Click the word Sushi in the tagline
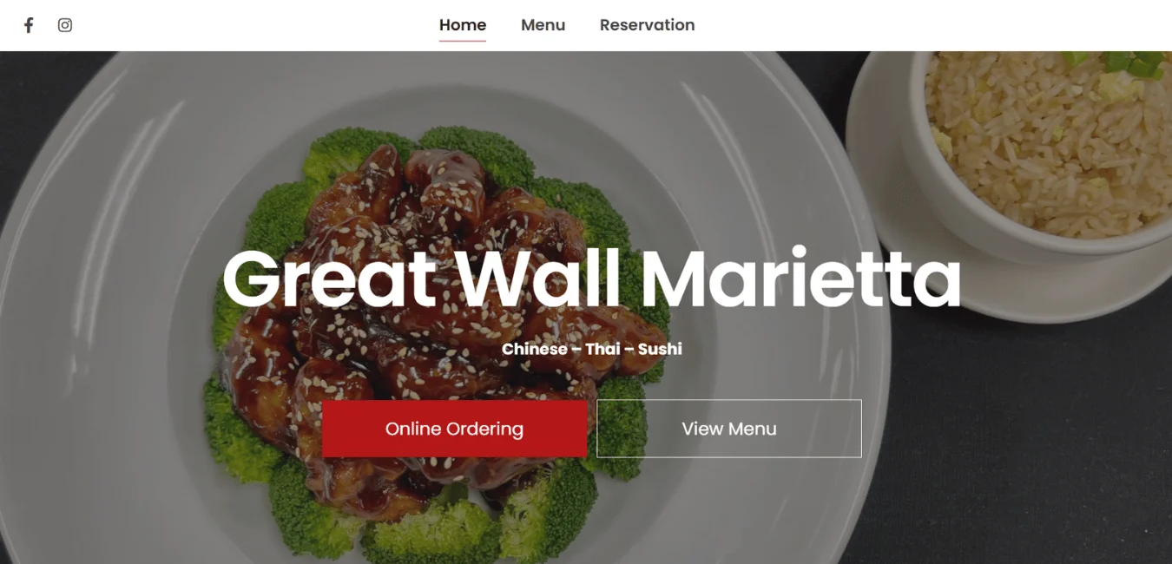The width and height of the screenshot is (1172, 564). (x=660, y=349)
